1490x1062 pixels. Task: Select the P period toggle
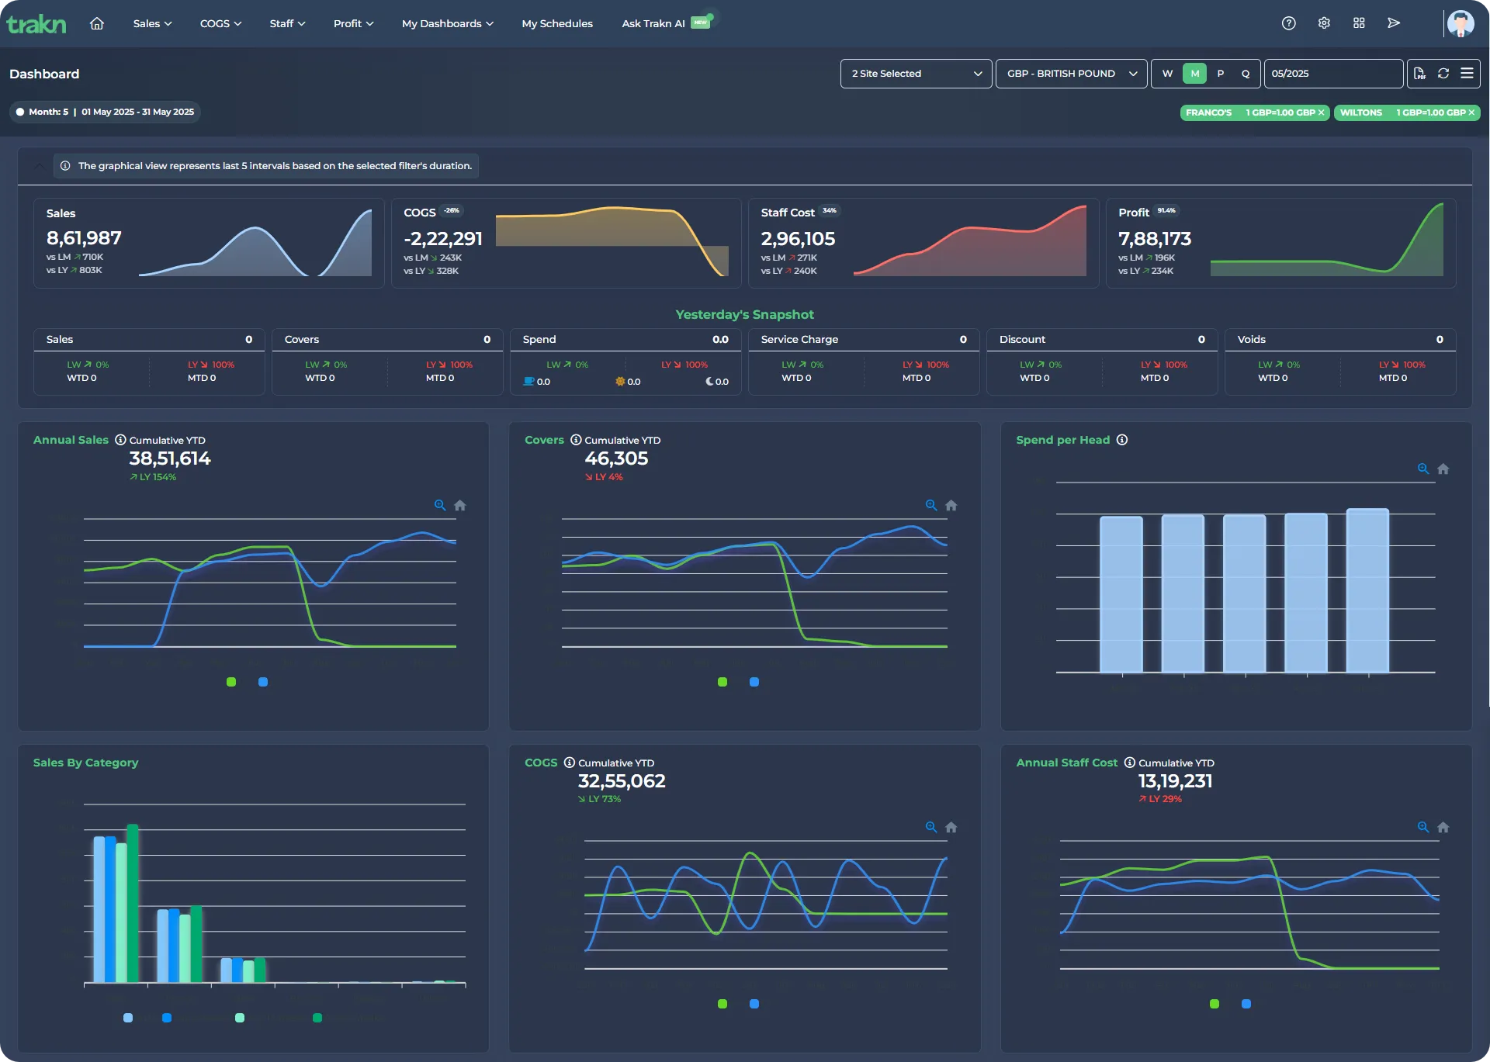click(x=1220, y=74)
